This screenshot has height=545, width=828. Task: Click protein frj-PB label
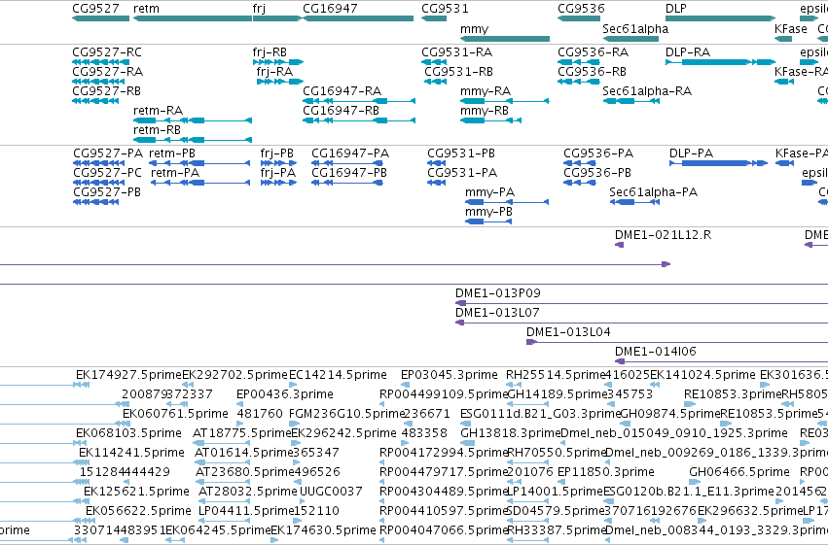pos(276,153)
